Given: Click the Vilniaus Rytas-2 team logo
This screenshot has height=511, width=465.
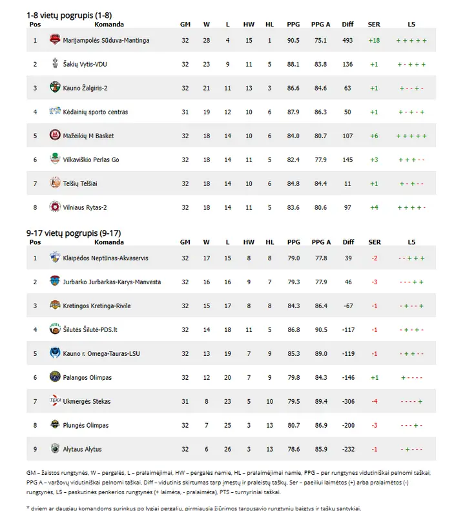Looking at the screenshot, I should click(55, 206).
